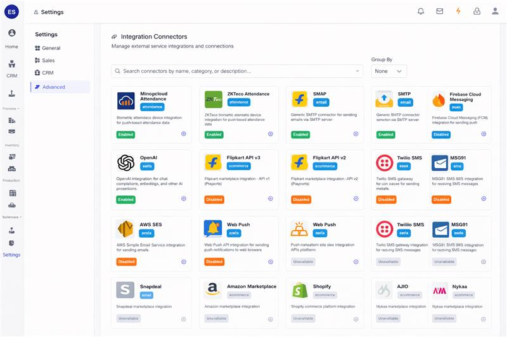
Task: Click the orange lightning bolt icon
Action: pyautogui.click(x=458, y=11)
